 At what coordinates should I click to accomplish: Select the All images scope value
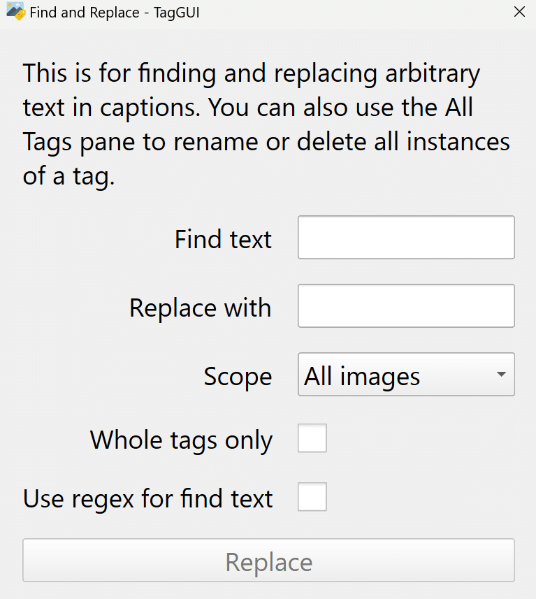[x=362, y=376]
